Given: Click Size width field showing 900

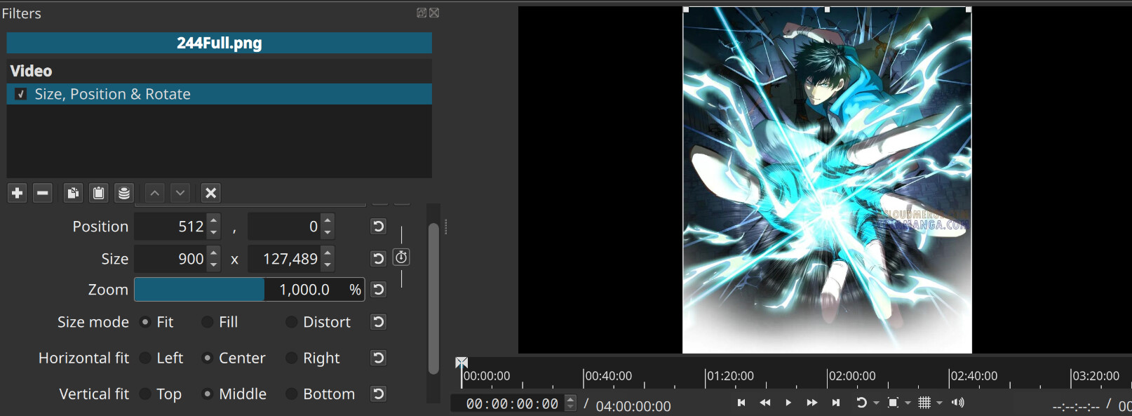Looking at the screenshot, I should [171, 259].
